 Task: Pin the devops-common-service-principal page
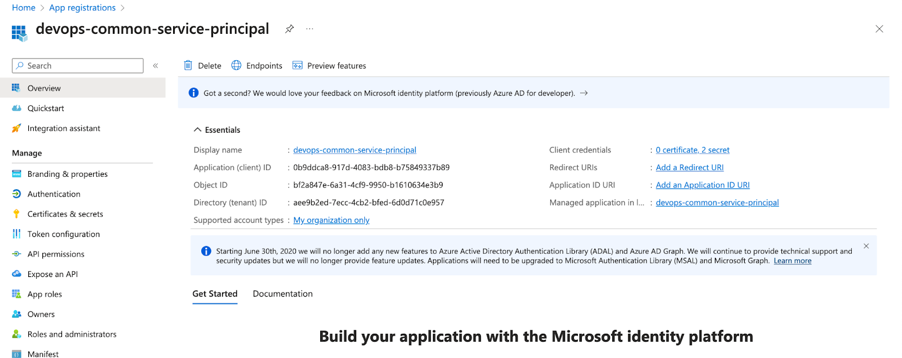(289, 29)
